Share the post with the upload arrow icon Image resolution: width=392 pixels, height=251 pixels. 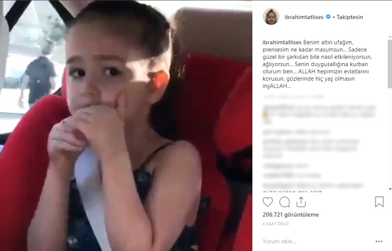[301, 202]
